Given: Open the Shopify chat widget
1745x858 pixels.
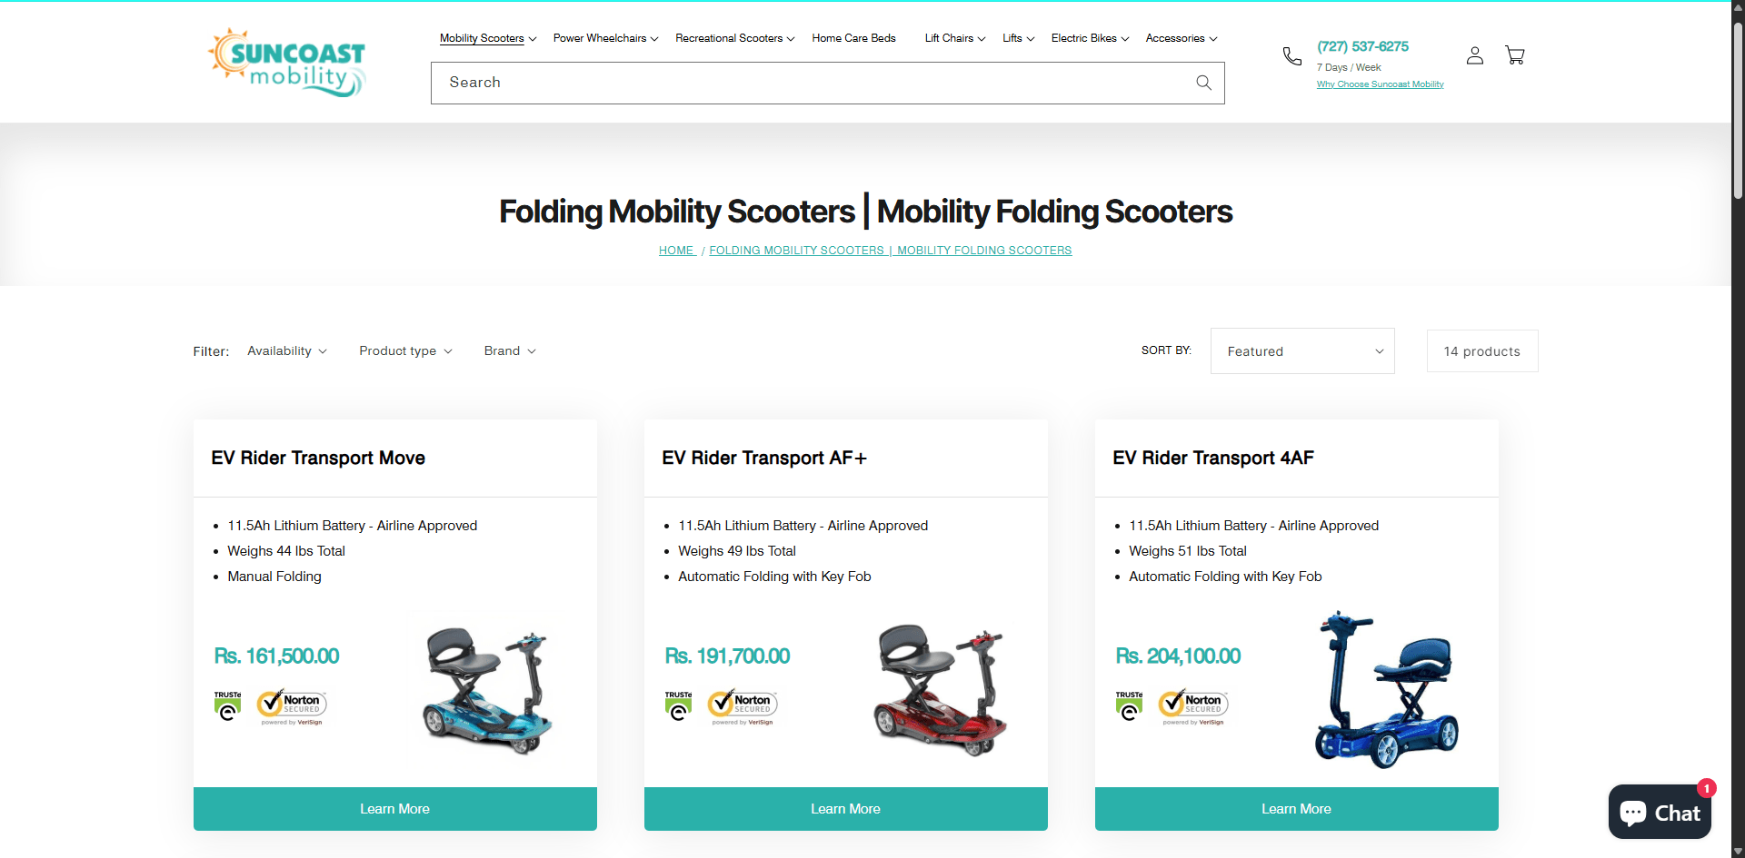Looking at the screenshot, I should (1659, 811).
